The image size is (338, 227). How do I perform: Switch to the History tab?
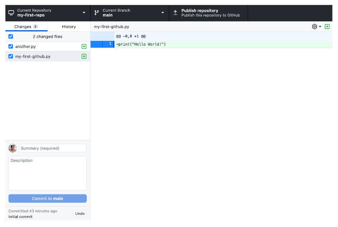pyautogui.click(x=69, y=27)
